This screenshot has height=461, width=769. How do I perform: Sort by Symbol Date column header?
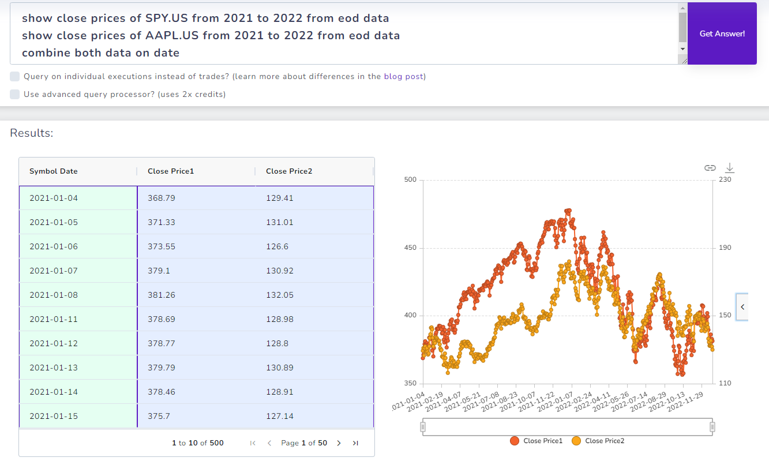pos(78,171)
